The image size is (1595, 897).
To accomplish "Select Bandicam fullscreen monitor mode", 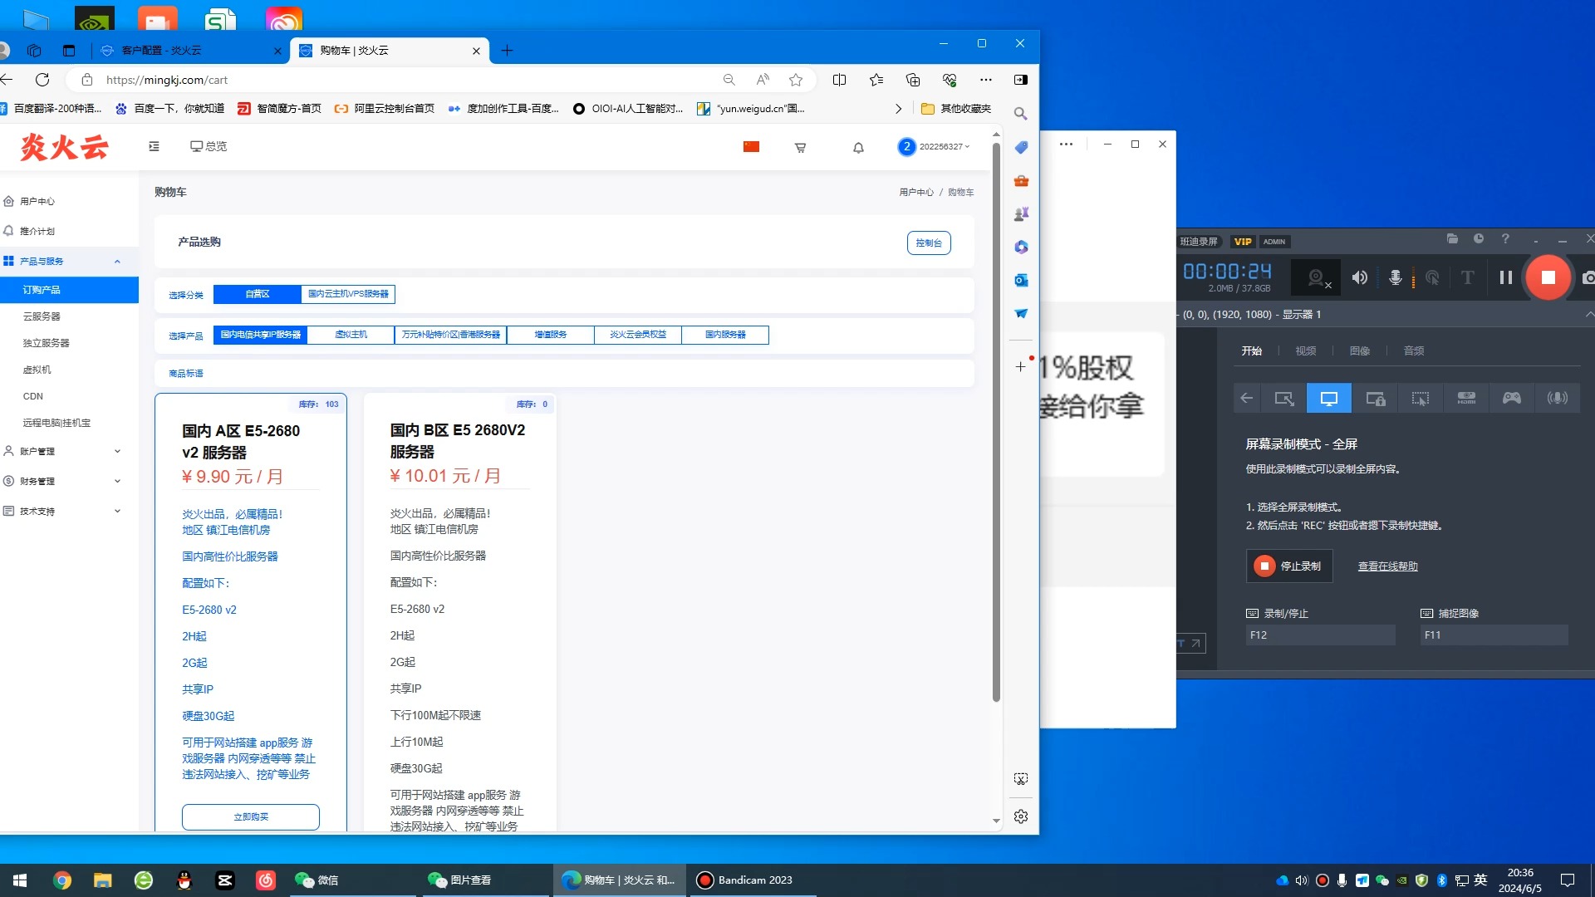I will (1329, 399).
